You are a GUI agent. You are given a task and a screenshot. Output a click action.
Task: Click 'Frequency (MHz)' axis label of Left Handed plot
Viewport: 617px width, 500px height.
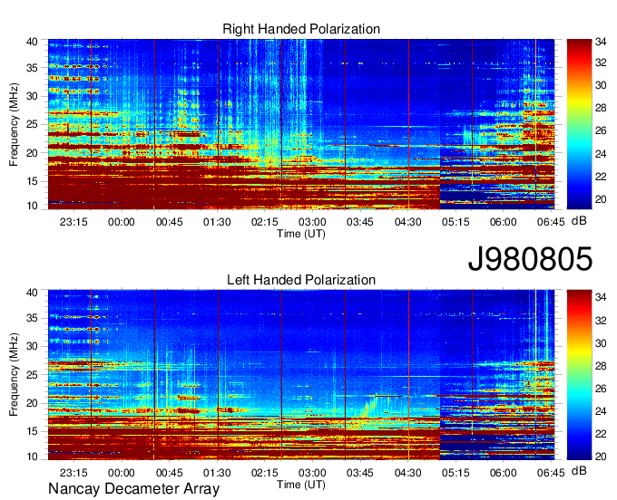tap(14, 375)
